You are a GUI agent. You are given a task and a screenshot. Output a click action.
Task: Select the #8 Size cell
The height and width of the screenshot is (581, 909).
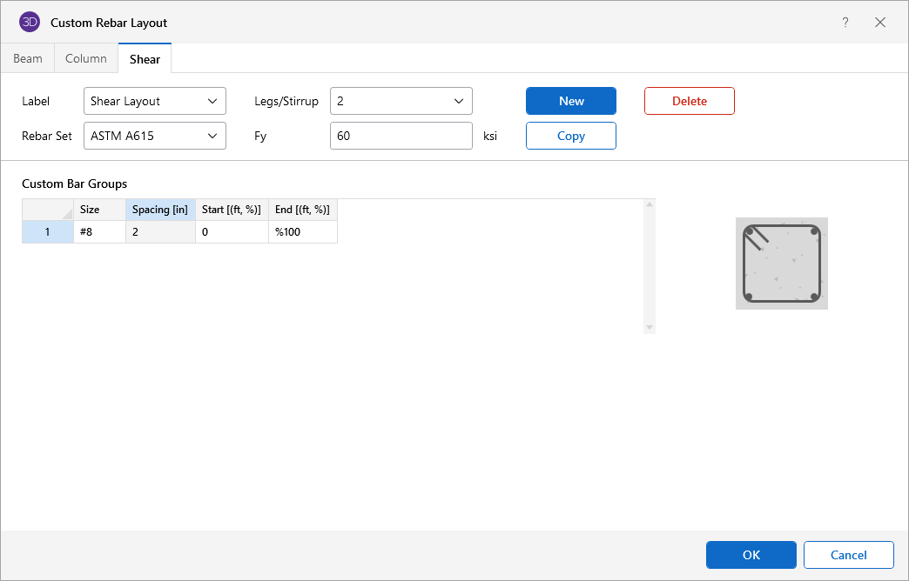[x=99, y=232]
